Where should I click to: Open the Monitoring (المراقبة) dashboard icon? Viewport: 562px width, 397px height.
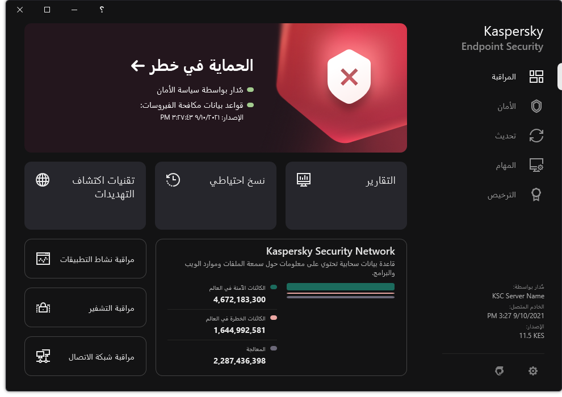(x=536, y=77)
